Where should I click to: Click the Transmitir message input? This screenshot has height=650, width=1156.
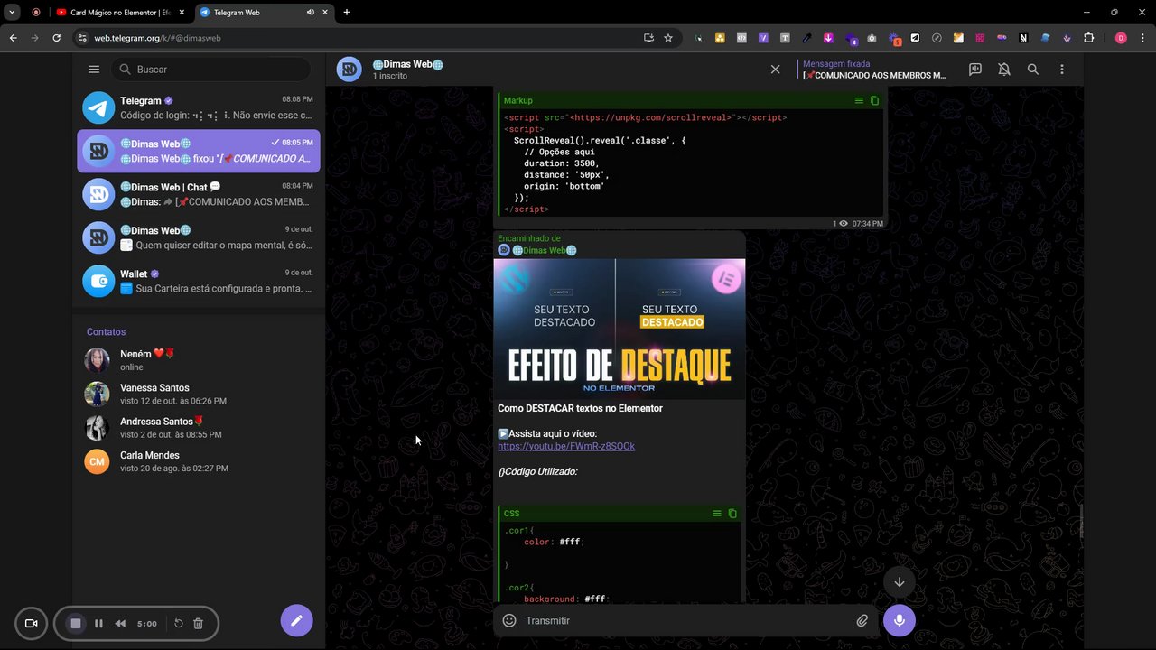(686, 621)
